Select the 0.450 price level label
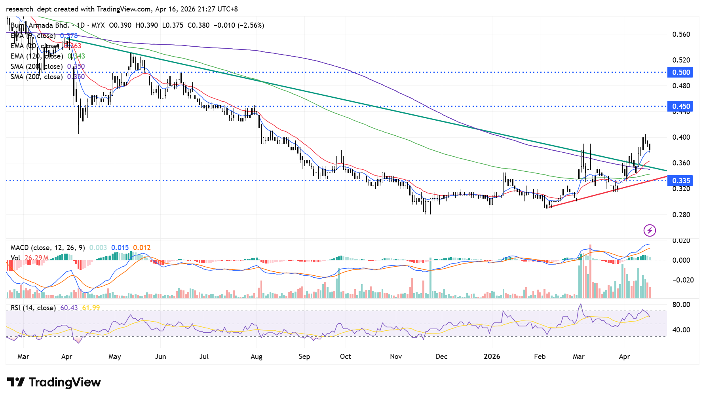The width and height of the screenshot is (705, 400). 680,106
